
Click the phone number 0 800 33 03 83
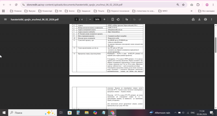[112, 27]
